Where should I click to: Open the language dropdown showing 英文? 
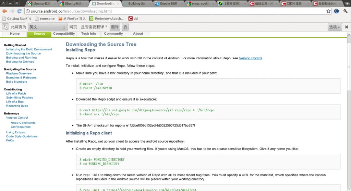(x=47, y=27)
